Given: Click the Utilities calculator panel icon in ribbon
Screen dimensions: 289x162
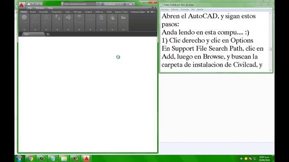Looking at the screenshot, I should tap(101, 18).
